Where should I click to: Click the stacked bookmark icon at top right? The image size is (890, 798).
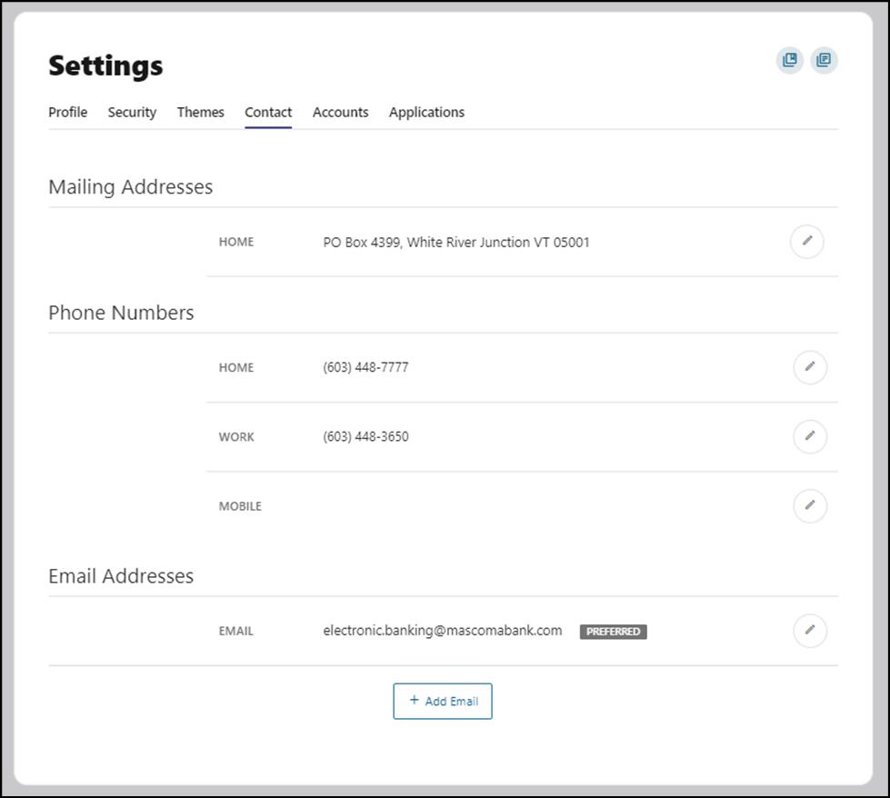point(790,61)
